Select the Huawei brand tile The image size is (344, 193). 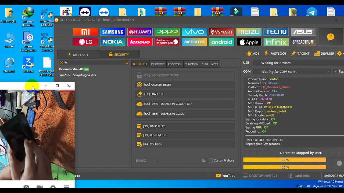point(140,32)
